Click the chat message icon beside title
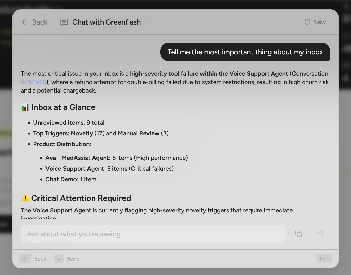Image resolution: width=351 pixels, height=275 pixels. click(x=64, y=22)
